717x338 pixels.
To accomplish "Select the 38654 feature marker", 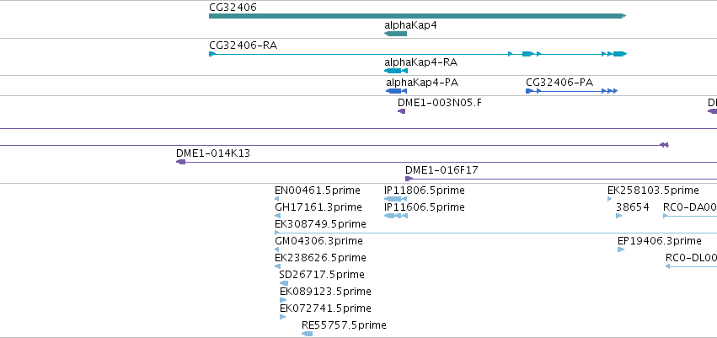I will [619, 216].
